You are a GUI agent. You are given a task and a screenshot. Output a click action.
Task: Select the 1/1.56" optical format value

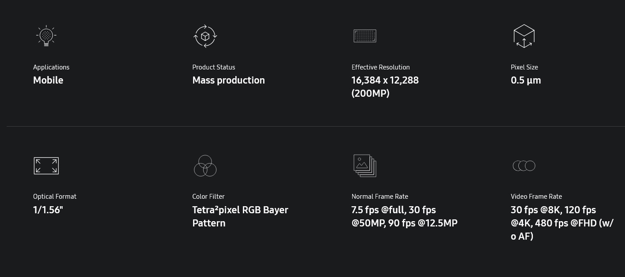coord(48,210)
